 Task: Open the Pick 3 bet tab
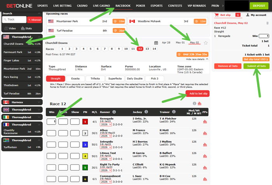pos(155,78)
